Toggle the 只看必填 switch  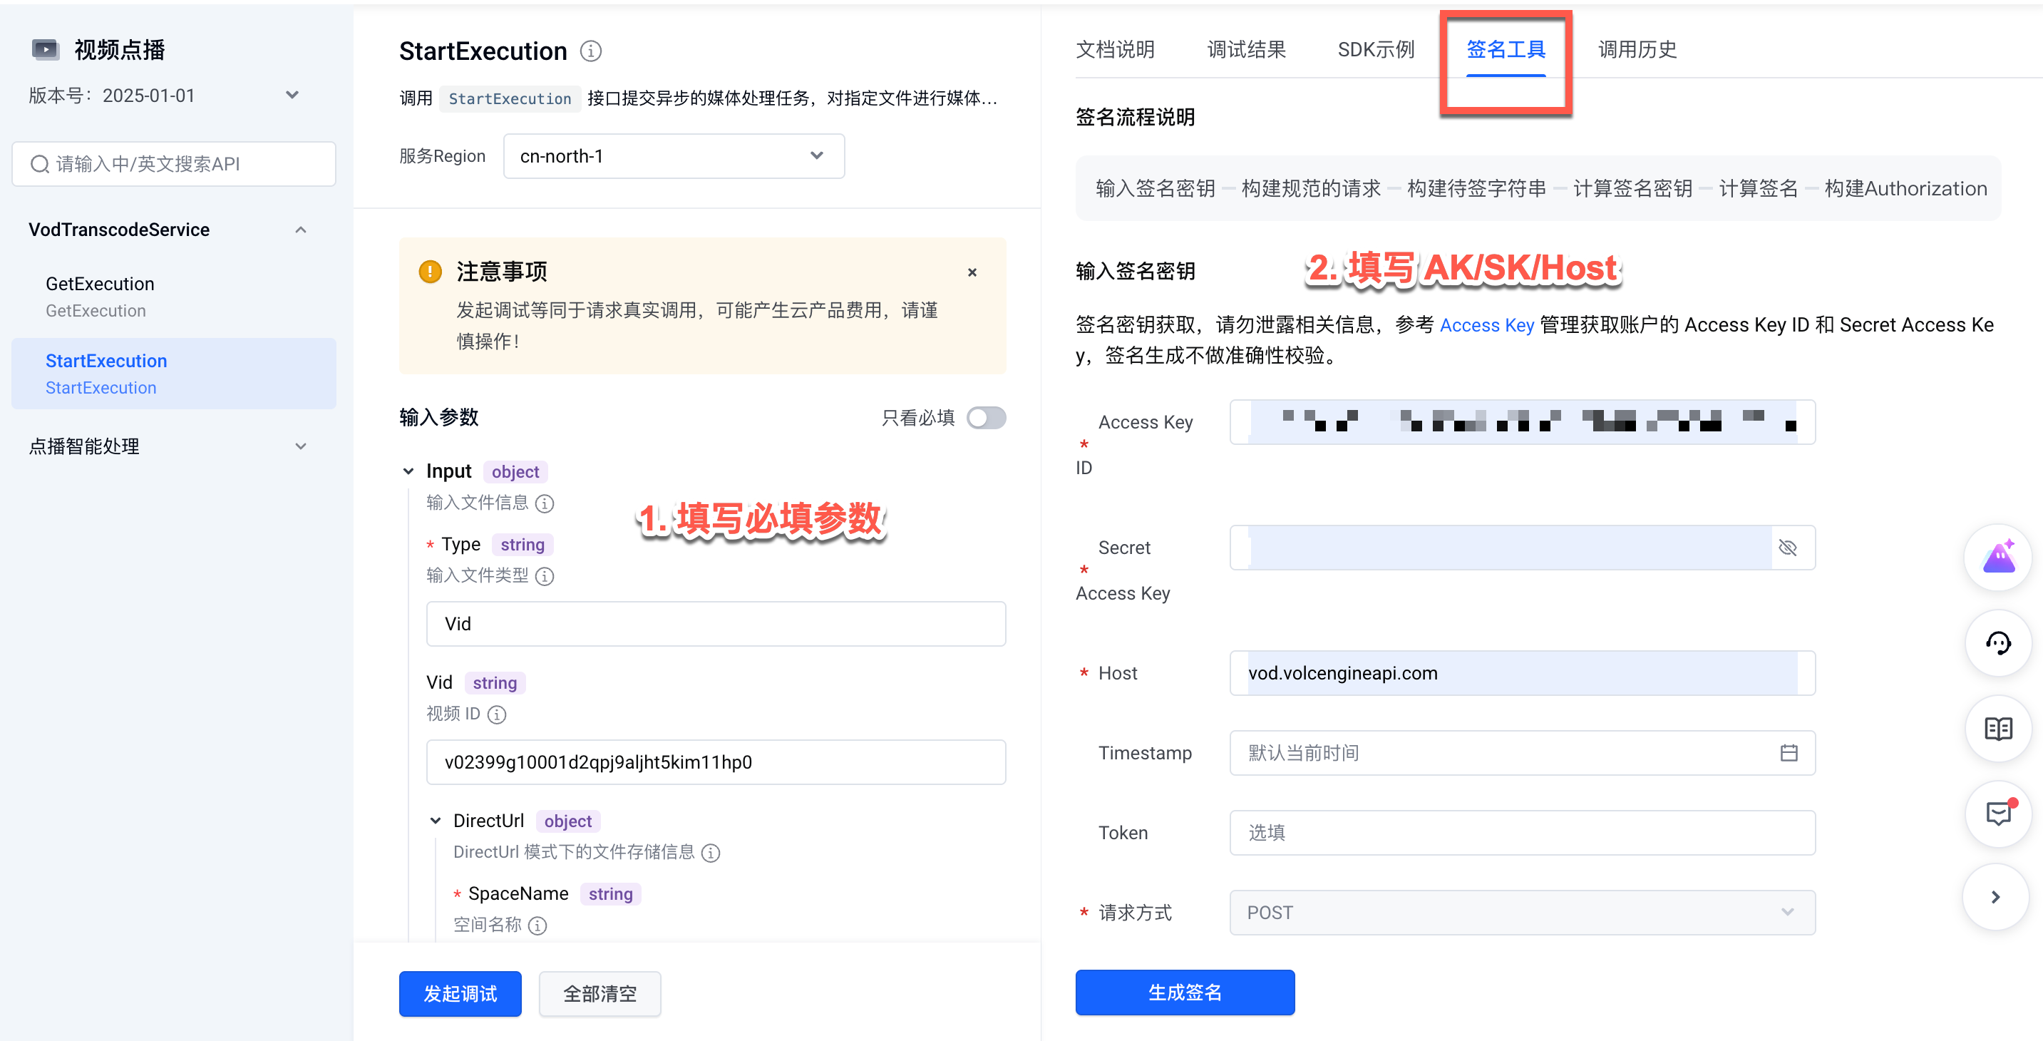click(986, 418)
